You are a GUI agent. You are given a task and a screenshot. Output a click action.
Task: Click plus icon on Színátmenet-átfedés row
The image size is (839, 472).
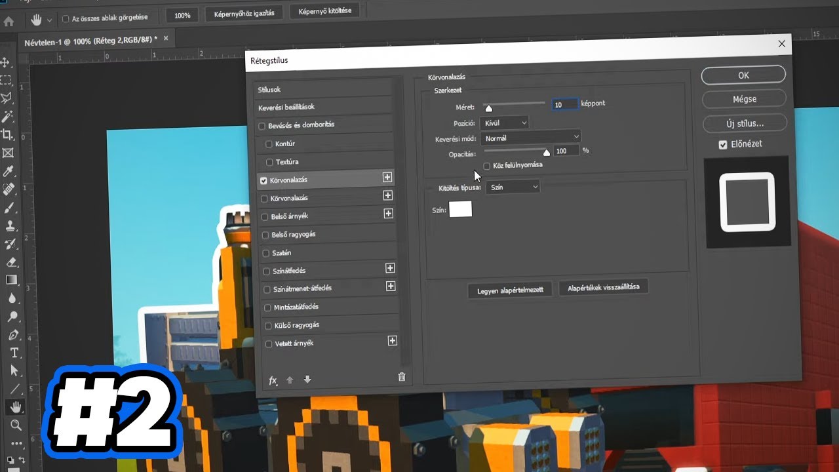tap(391, 286)
